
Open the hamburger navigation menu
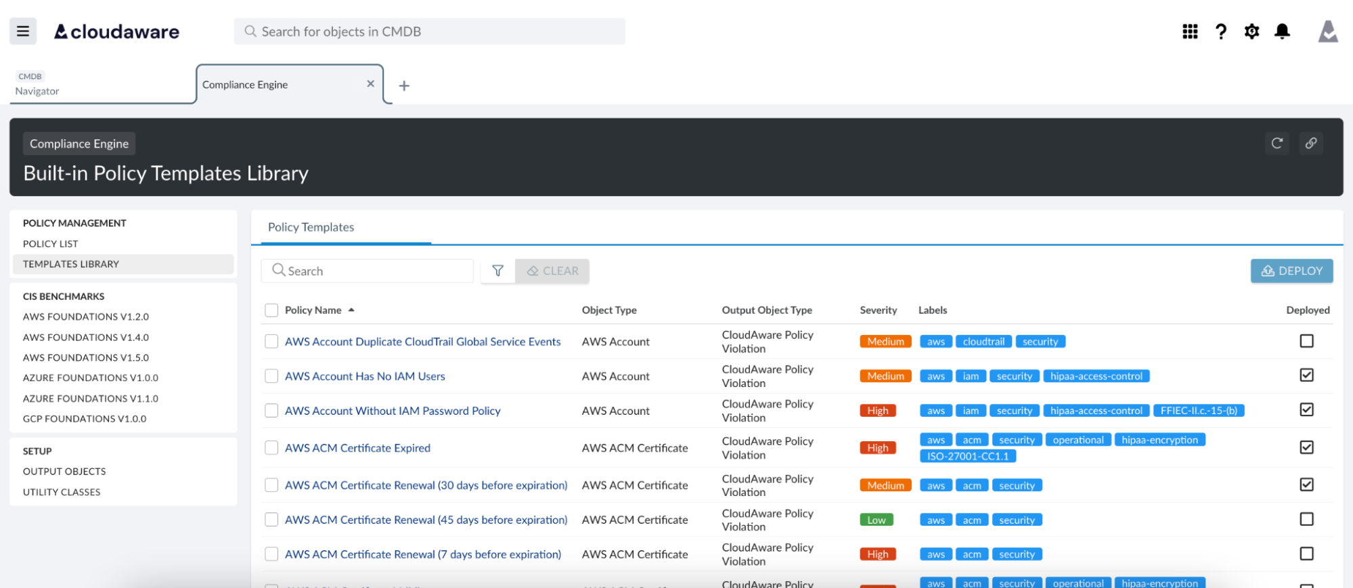click(x=23, y=31)
